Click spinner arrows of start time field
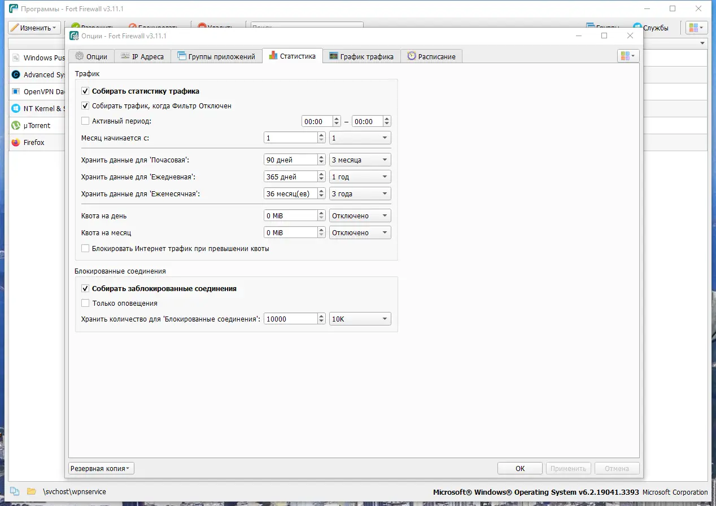The width and height of the screenshot is (716, 506). coord(337,121)
